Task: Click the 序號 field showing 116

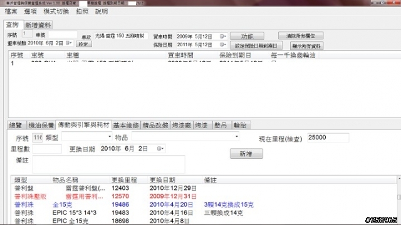Action: point(38,137)
